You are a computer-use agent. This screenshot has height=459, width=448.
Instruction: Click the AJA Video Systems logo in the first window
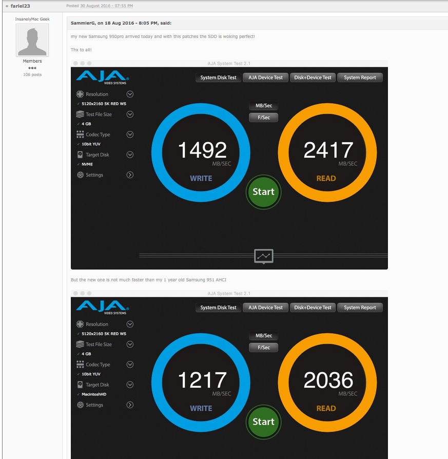pos(103,78)
